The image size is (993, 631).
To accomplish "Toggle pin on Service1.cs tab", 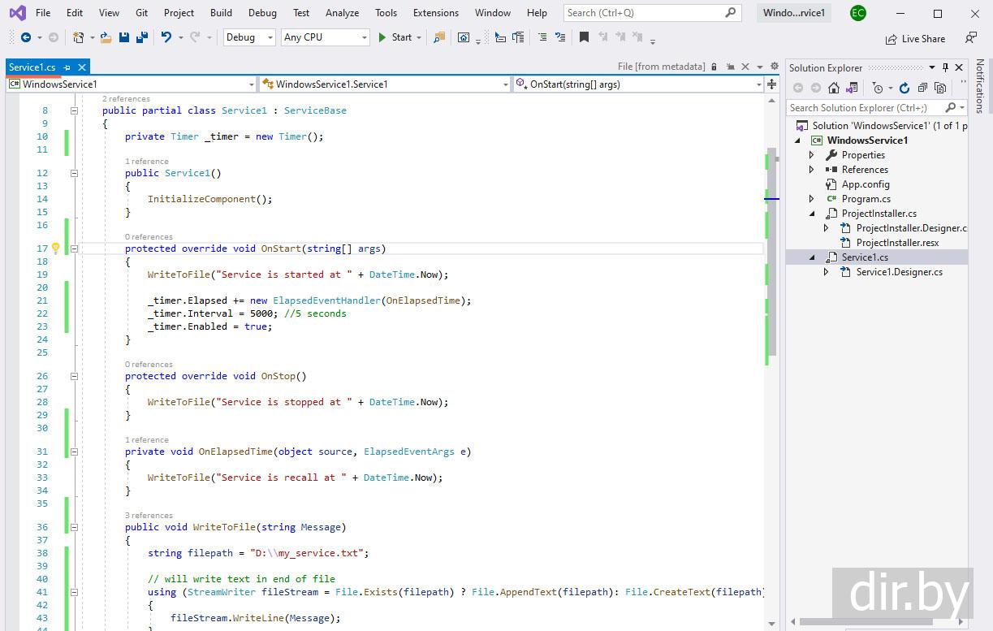I will point(67,67).
